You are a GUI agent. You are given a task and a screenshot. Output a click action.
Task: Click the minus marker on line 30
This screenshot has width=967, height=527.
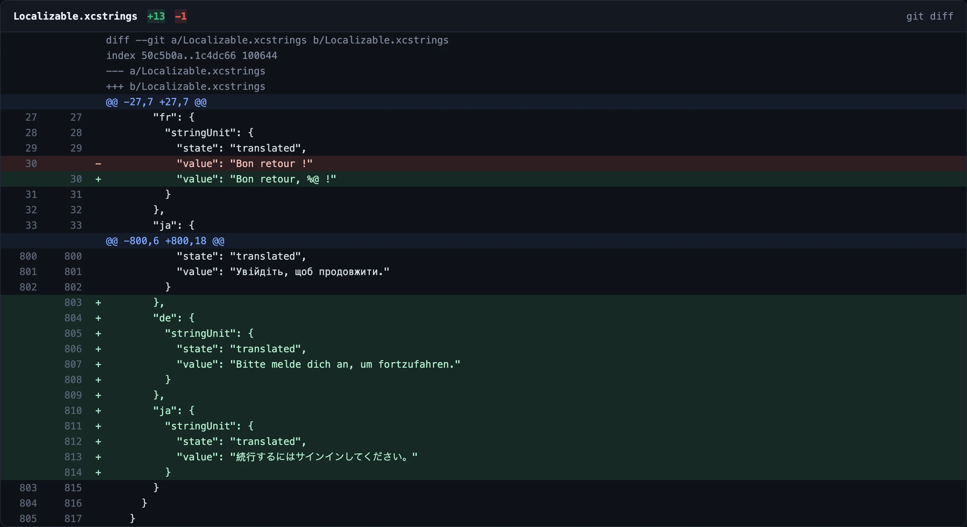[x=98, y=164]
